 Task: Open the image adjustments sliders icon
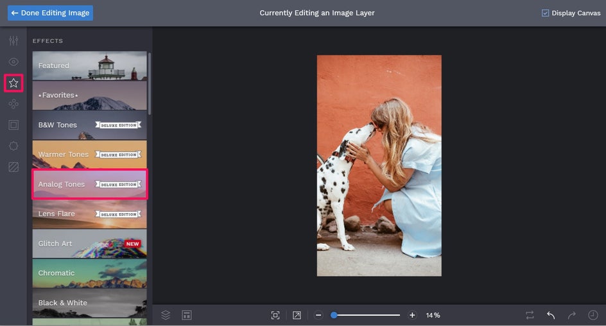(x=13, y=40)
